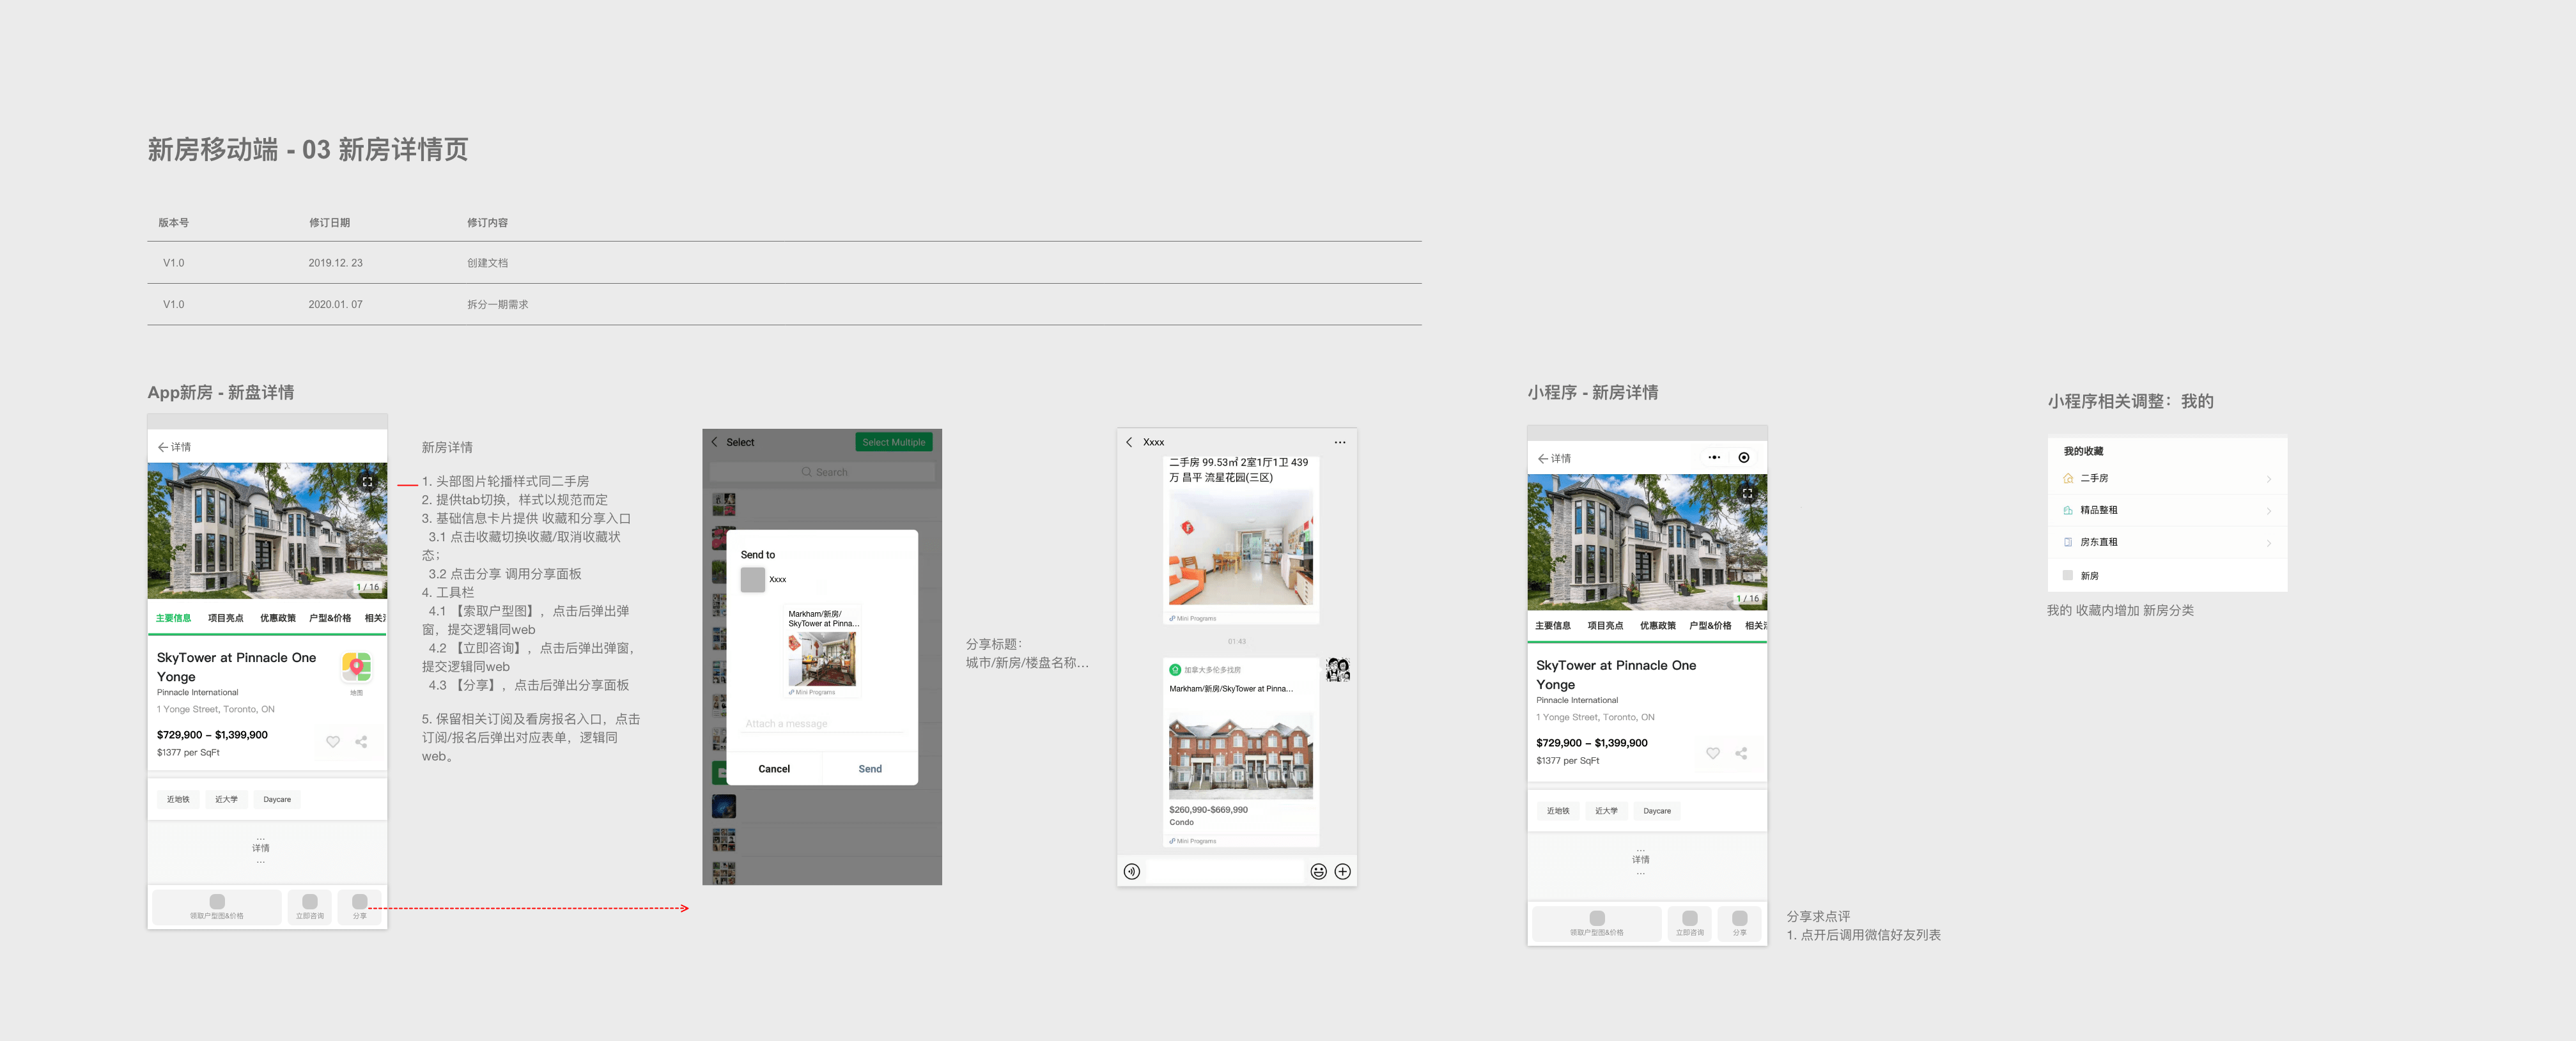Click heart favorite icon in App property card
This screenshot has width=2576, height=1041.
(333, 742)
